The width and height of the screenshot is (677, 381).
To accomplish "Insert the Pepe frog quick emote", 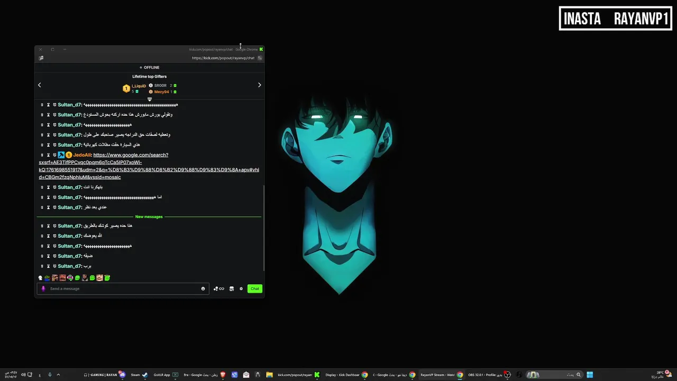I will click(48, 278).
